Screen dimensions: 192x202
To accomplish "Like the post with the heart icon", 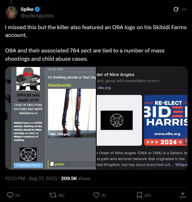I will point(96,195).
